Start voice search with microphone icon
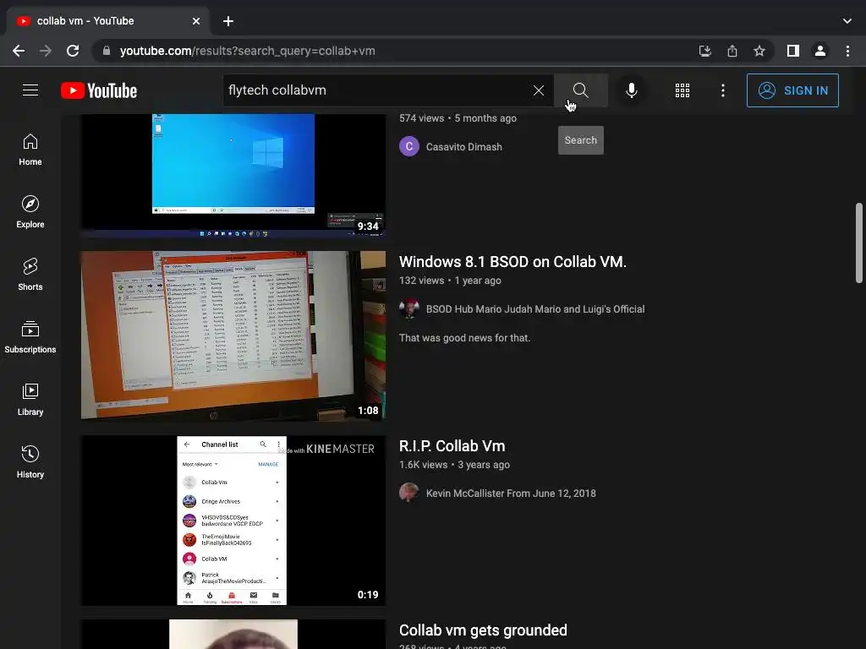 [x=631, y=90]
